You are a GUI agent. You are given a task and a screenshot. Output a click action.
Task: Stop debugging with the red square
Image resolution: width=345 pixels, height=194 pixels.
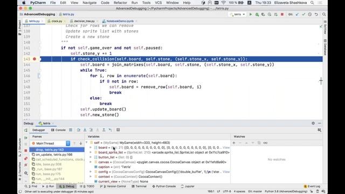(x=26, y=151)
